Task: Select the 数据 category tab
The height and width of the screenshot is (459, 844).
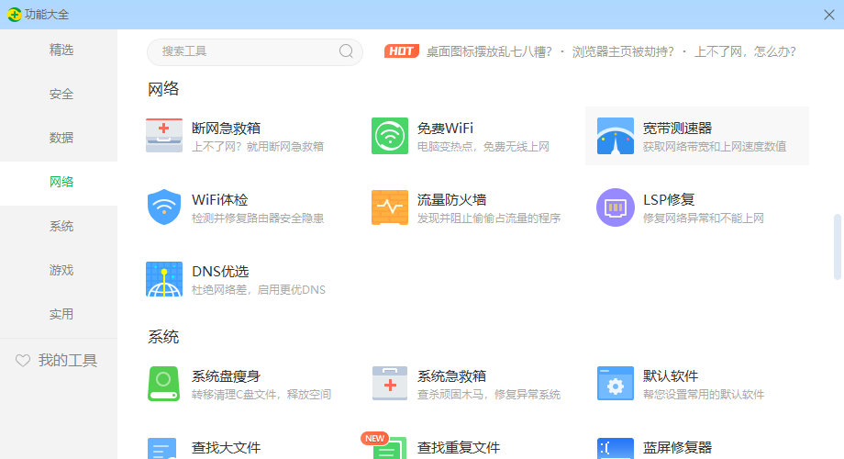Action: tap(61, 138)
